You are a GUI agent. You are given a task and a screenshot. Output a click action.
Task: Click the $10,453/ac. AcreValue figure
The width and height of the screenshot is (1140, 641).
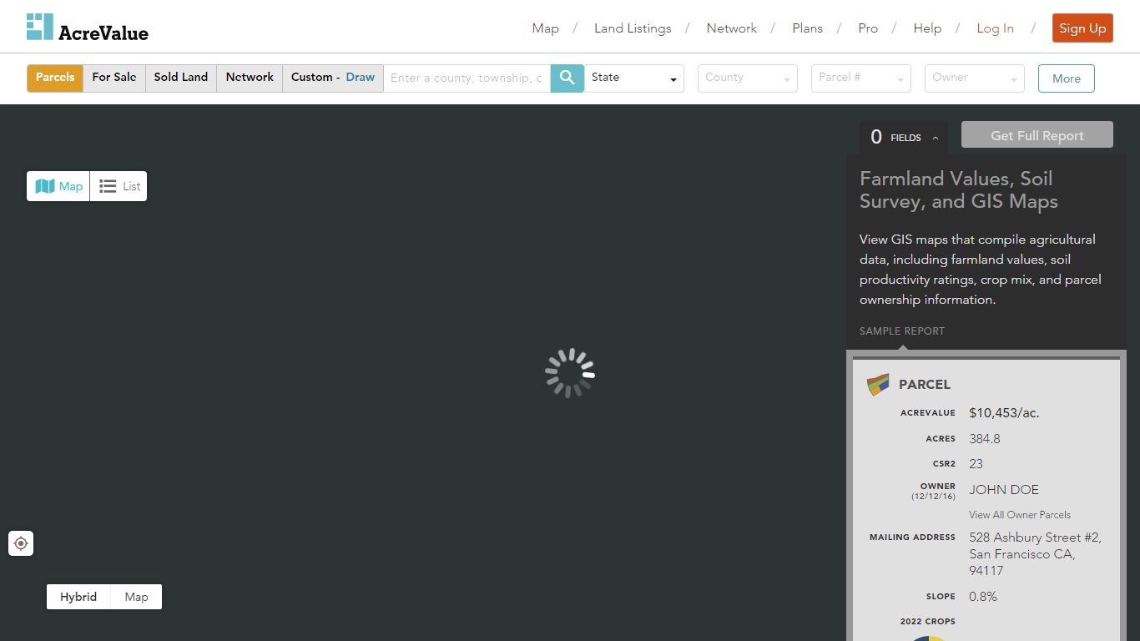coord(1004,413)
